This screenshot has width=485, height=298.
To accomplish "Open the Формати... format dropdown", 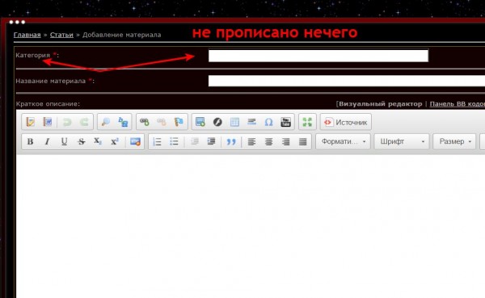I will 343,141.
